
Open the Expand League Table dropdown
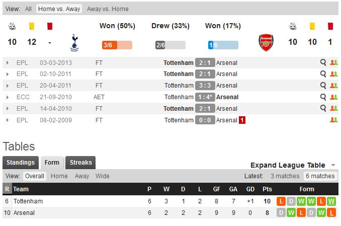[295, 165]
